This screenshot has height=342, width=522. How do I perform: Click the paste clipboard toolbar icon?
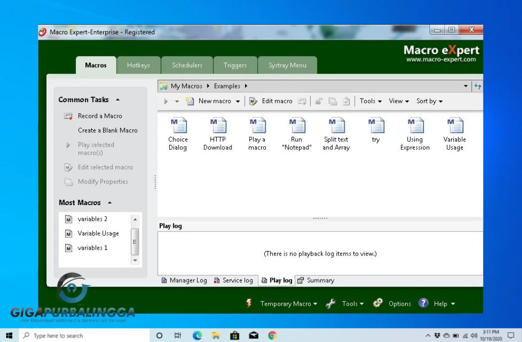346,101
